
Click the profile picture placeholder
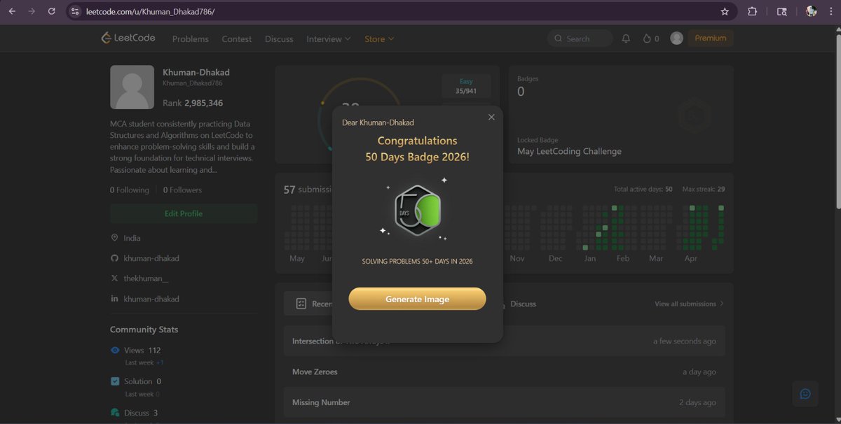tap(132, 87)
